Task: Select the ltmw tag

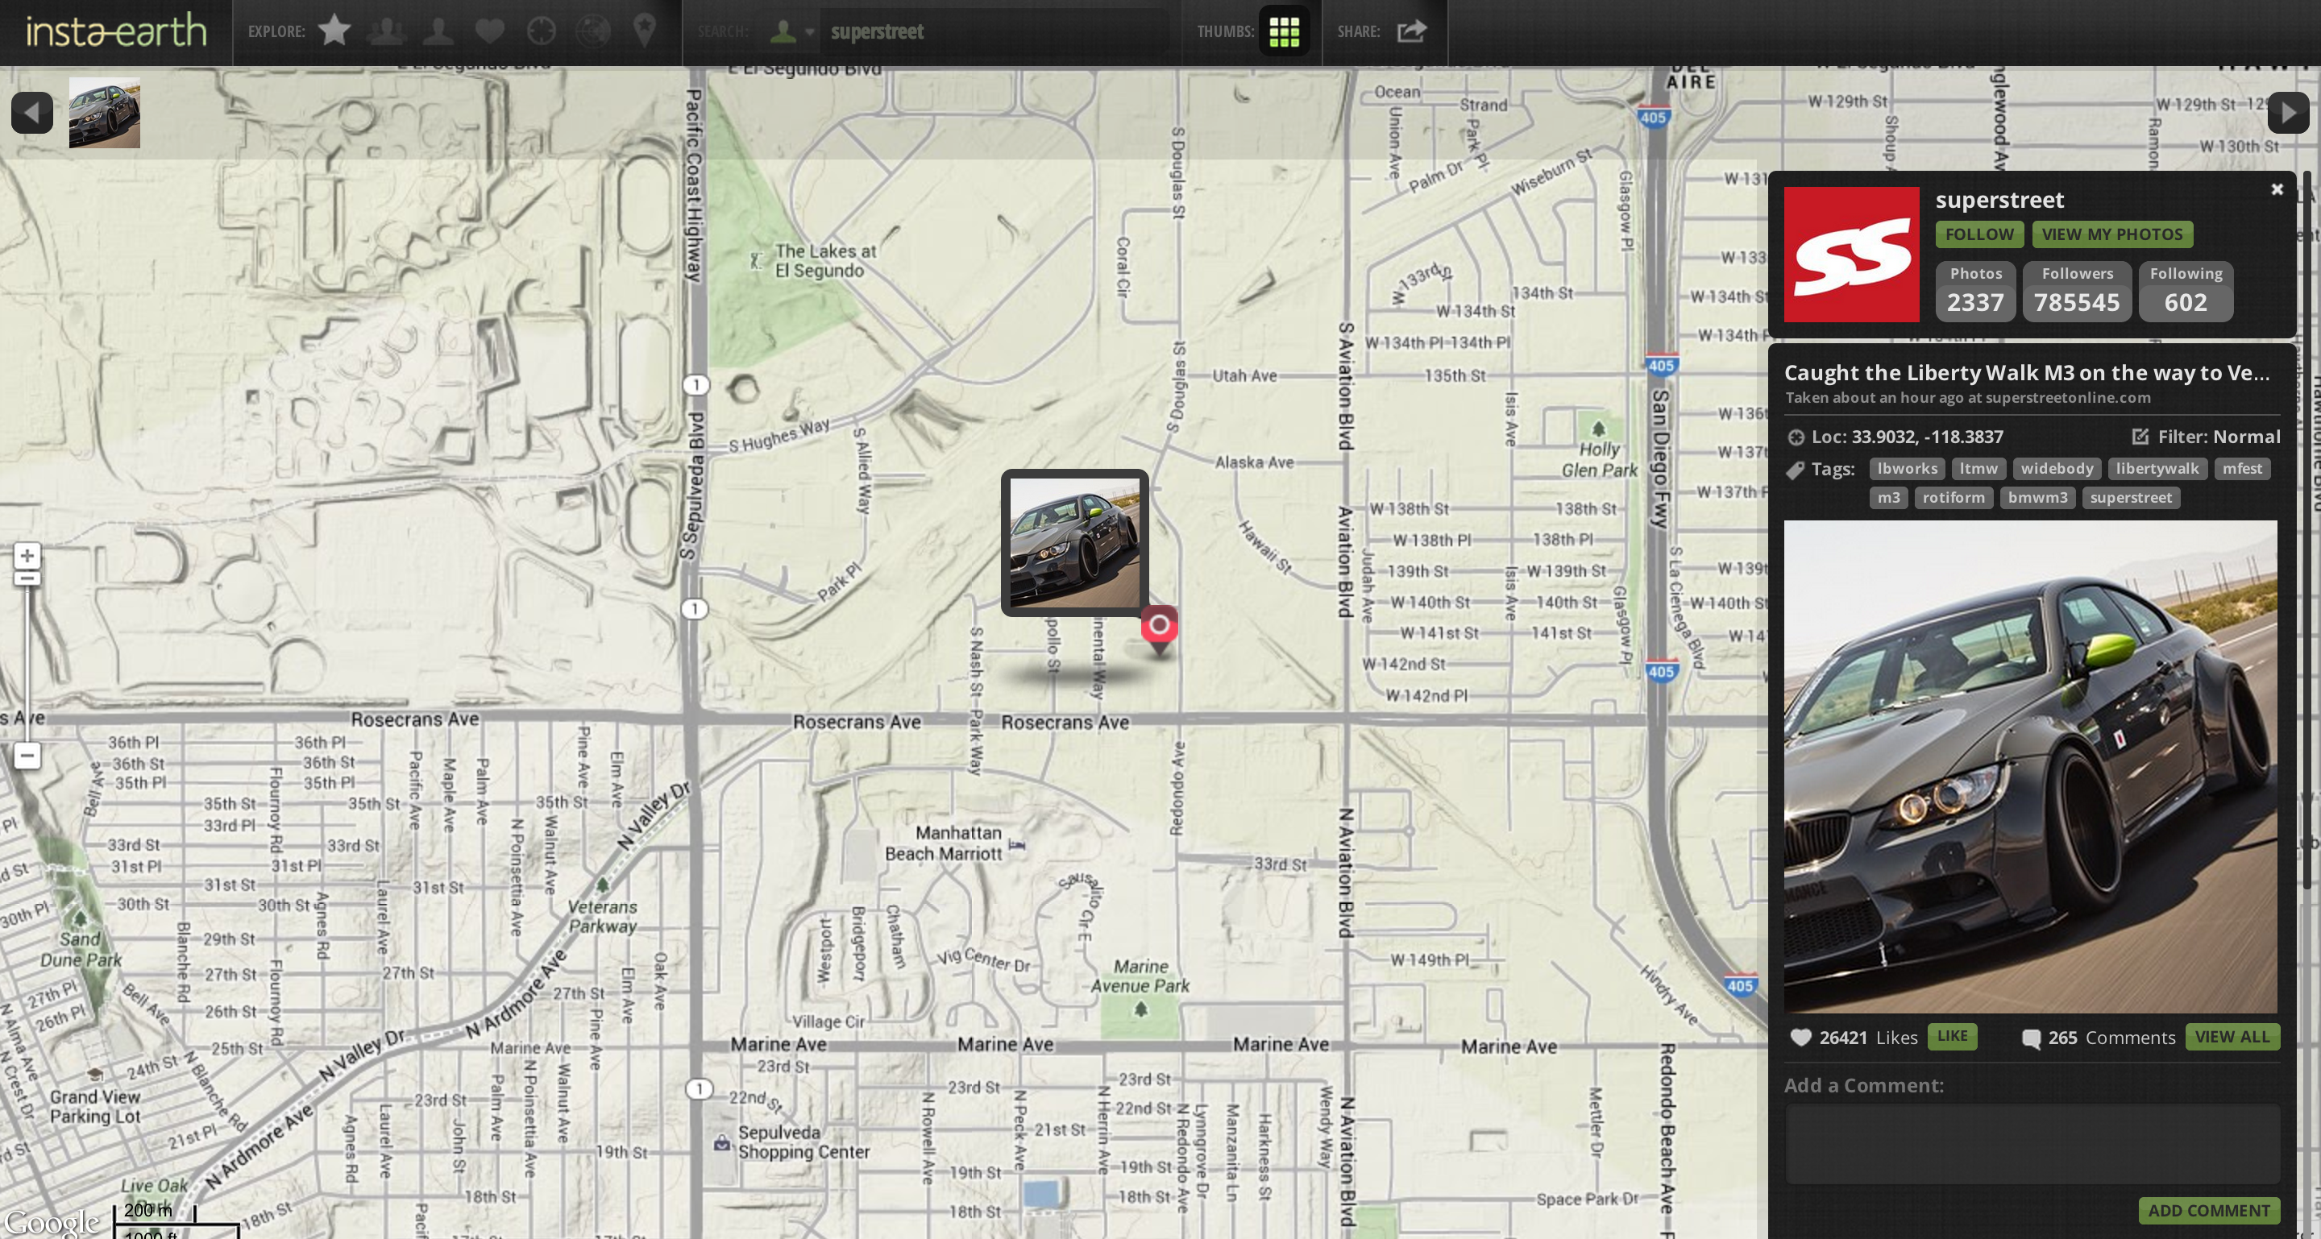Action: pos(1978,468)
